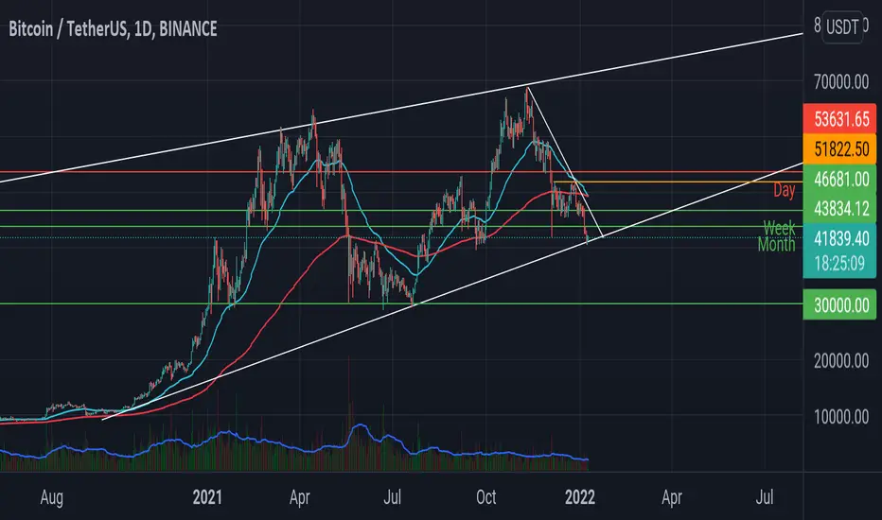Click the 'Week' level label
The width and height of the screenshot is (882, 520).
point(779,228)
